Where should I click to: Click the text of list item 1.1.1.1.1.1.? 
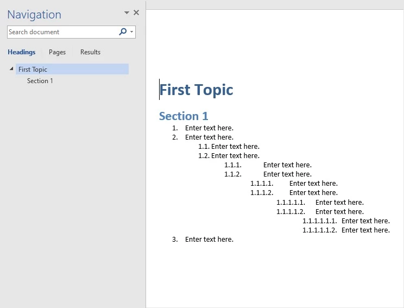tap(365, 221)
